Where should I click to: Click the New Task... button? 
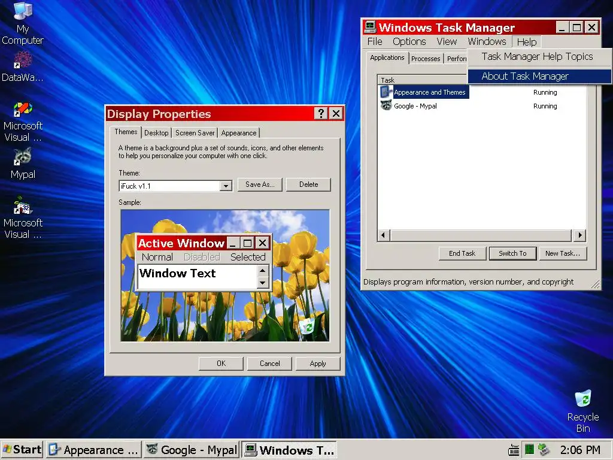point(563,253)
